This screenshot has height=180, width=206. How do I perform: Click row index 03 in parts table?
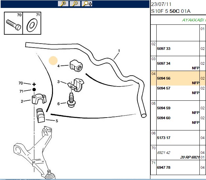(153, 59)
